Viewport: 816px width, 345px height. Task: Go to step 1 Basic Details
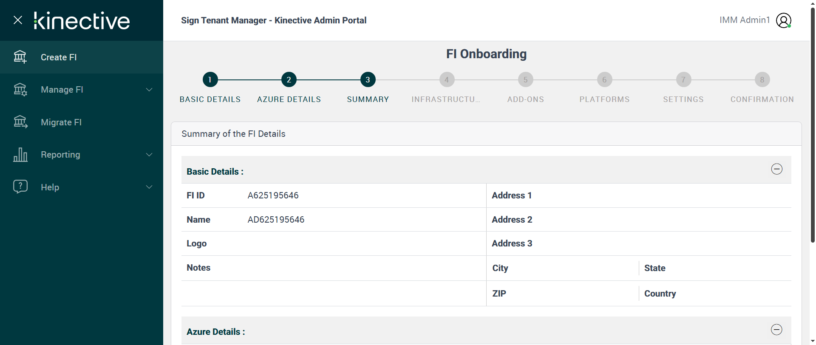click(210, 79)
